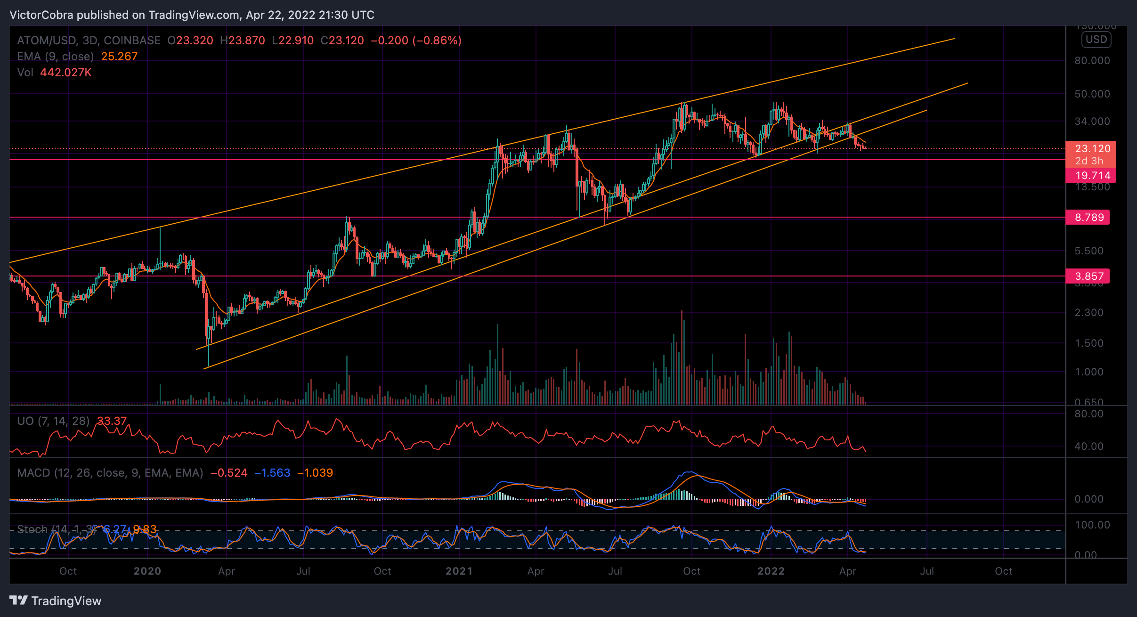Click the ATOM/USD, 3D, COINBASE symbol title
The image size is (1137, 617).
click(89, 41)
